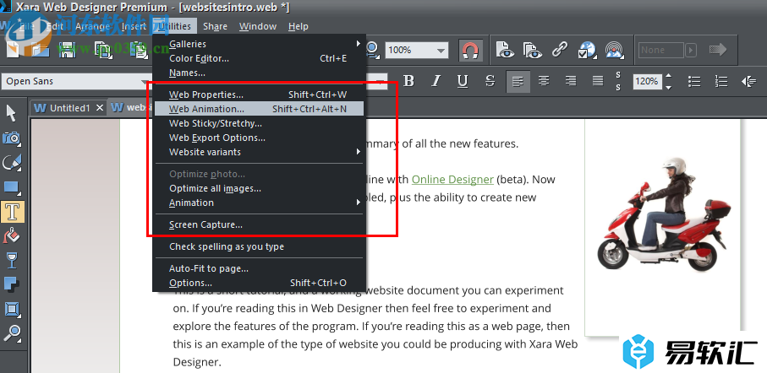Open Options... from Utilities menu
This screenshot has width=767, height=373.
pyautogui.click(x=260, y=283)
